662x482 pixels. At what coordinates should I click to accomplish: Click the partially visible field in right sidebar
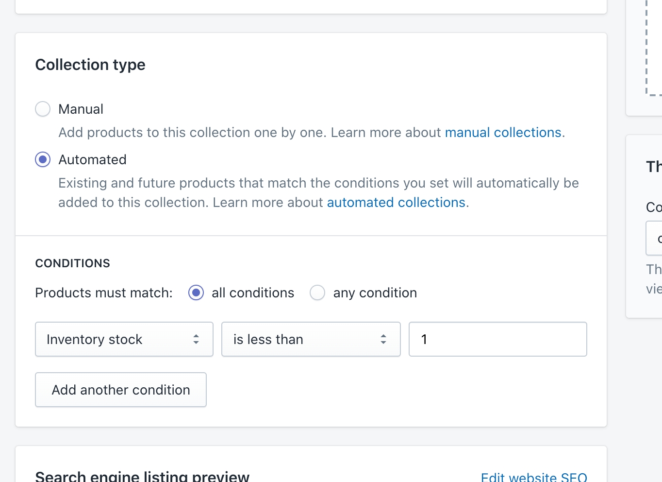[x=654, y=238]
